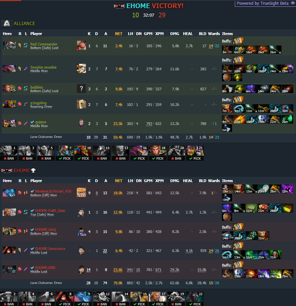Click EHOME.END's hero portrait icon
The width and height of the screenshot is (296, 306).
(x=9, y=269)
